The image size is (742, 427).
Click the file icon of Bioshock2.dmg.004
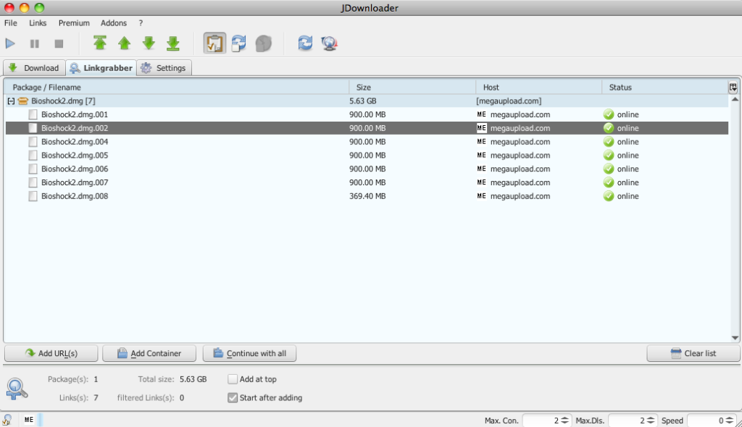33,142
